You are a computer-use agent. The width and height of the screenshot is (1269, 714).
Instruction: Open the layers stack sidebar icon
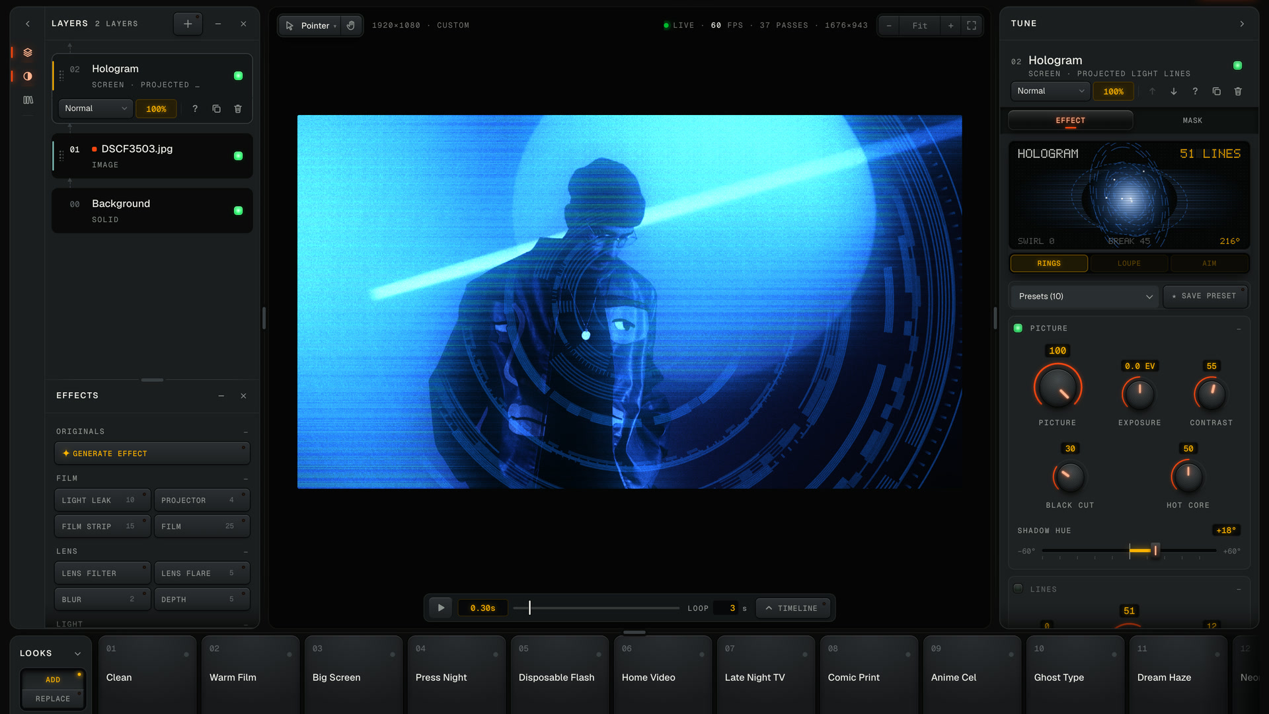pyautogui.click(x=28, y=52)
